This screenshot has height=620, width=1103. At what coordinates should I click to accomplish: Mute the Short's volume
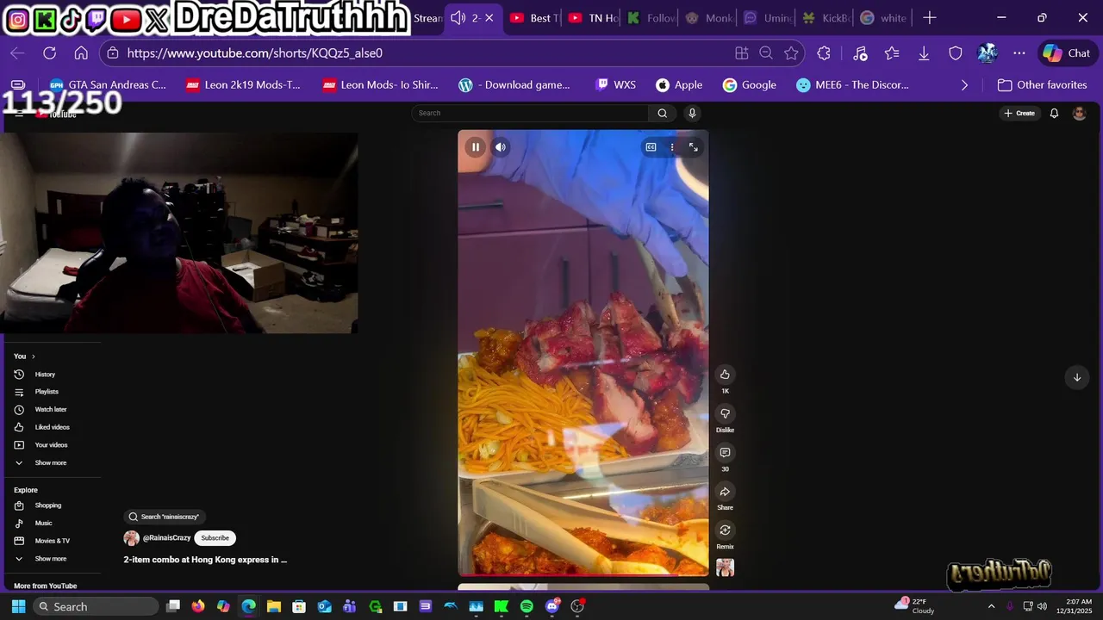click(501, 147)
